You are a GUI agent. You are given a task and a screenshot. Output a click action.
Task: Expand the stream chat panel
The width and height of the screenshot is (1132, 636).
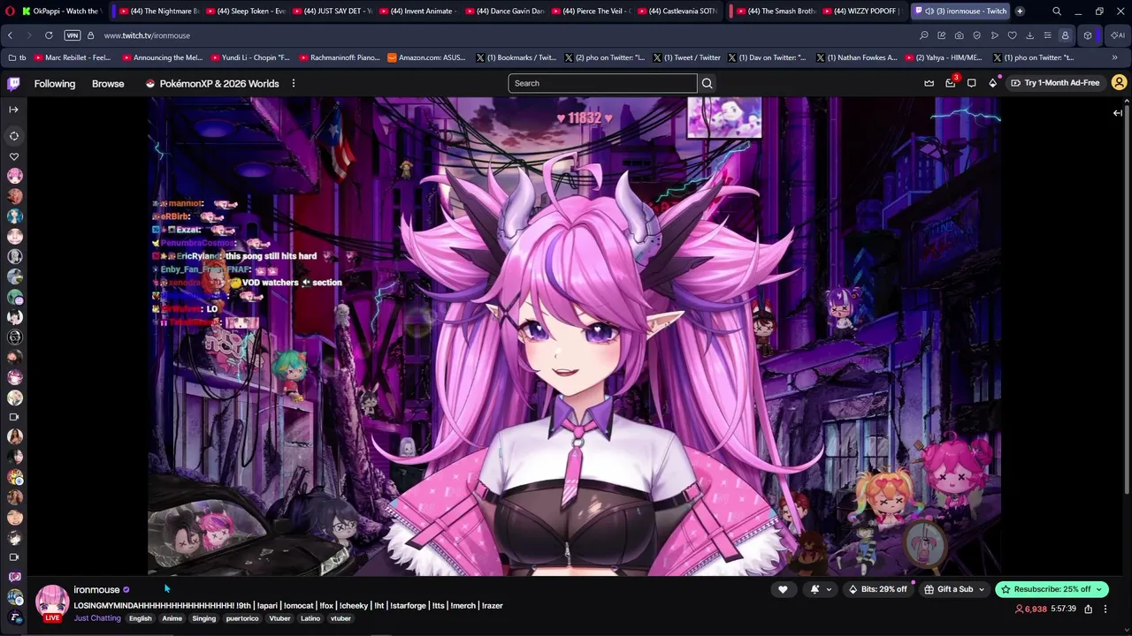pyautogui.click(x=1117, y=113)
